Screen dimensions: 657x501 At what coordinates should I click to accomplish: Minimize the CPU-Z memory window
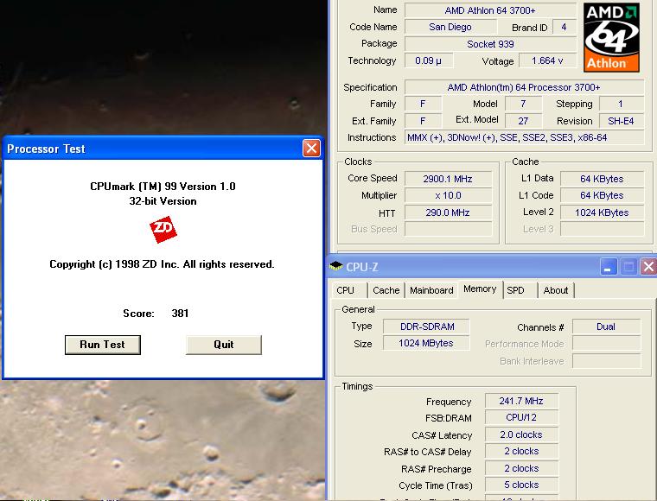(609, 267)
